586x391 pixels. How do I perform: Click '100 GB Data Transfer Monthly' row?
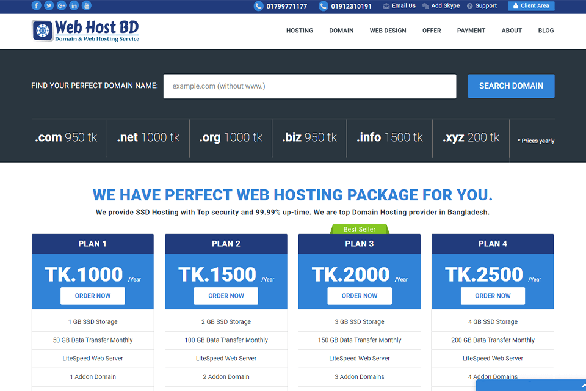[x=226, y=340]
